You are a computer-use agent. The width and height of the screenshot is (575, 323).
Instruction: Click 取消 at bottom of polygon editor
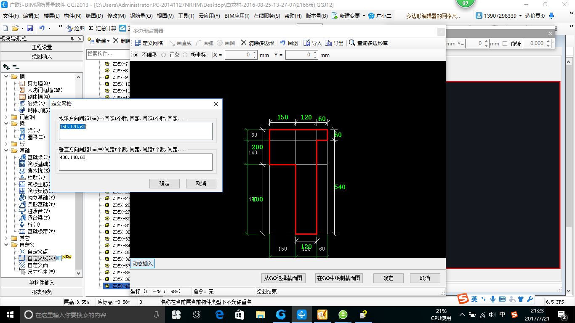pos(425,278)
